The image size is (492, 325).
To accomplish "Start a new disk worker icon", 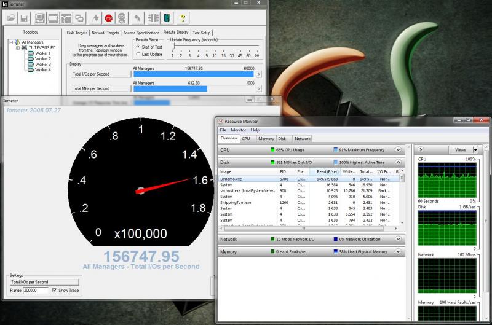I will 53,18.
